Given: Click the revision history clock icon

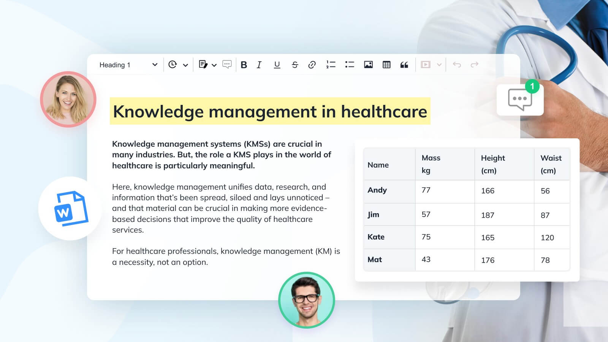Looking at the screenshot, I should [173, 65].
